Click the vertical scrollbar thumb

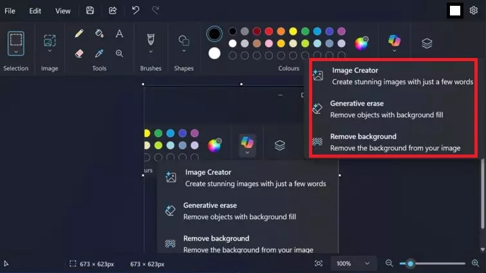click(482, 194)
